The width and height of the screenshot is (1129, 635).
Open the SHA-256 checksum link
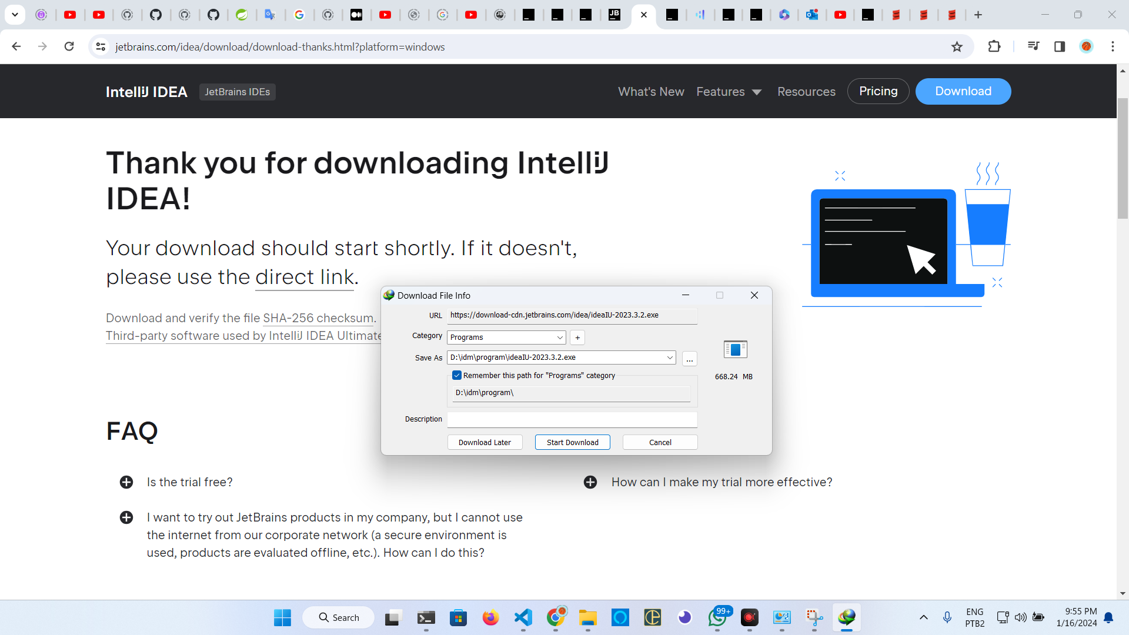(x=318, y=318)
